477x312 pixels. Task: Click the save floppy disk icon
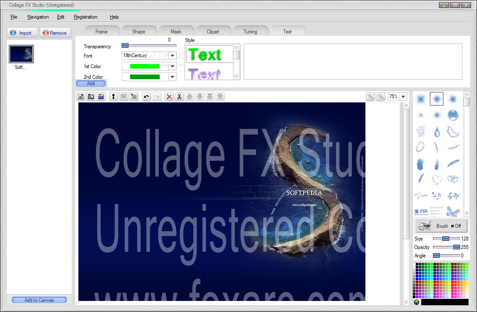101,97
